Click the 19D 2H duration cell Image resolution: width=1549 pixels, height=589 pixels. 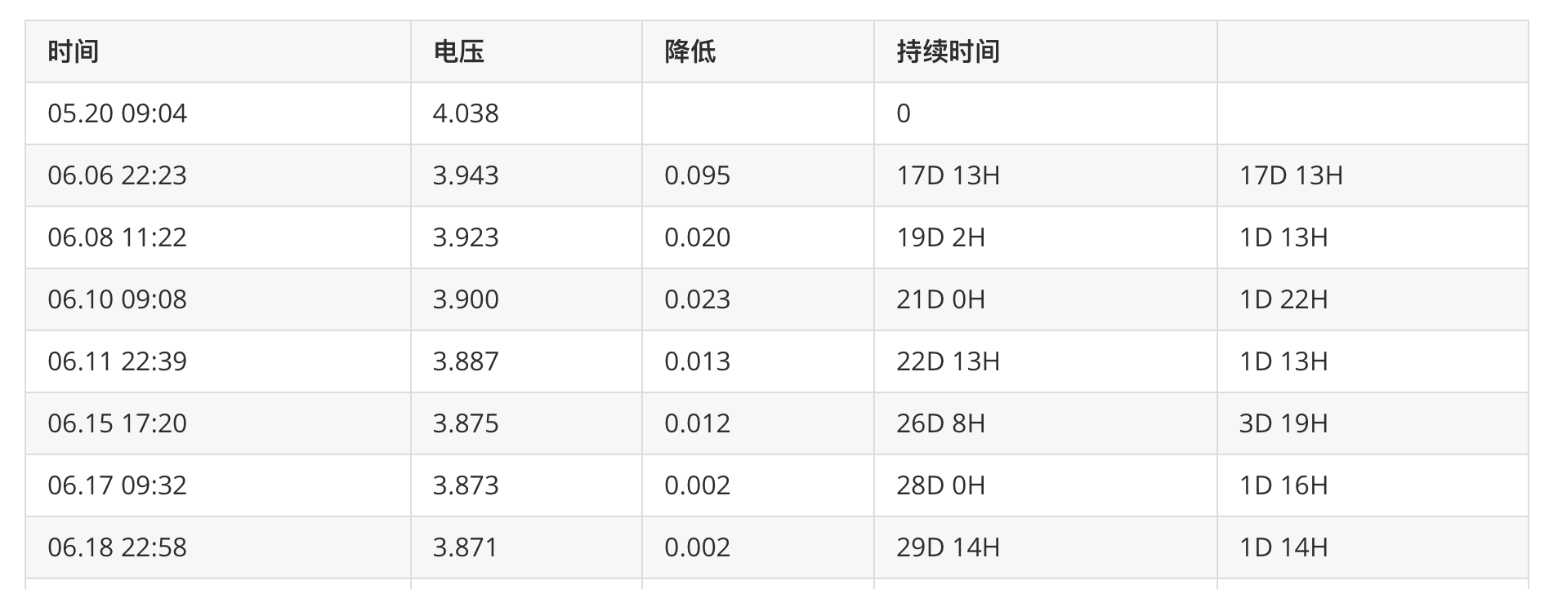940,237
